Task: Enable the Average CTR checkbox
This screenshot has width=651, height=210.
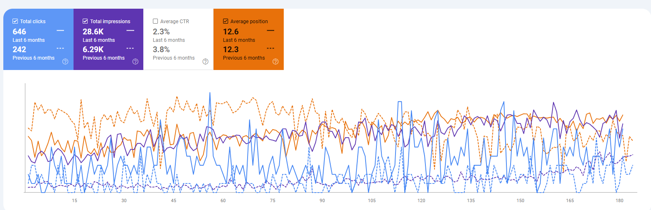Action: point(155,21)
